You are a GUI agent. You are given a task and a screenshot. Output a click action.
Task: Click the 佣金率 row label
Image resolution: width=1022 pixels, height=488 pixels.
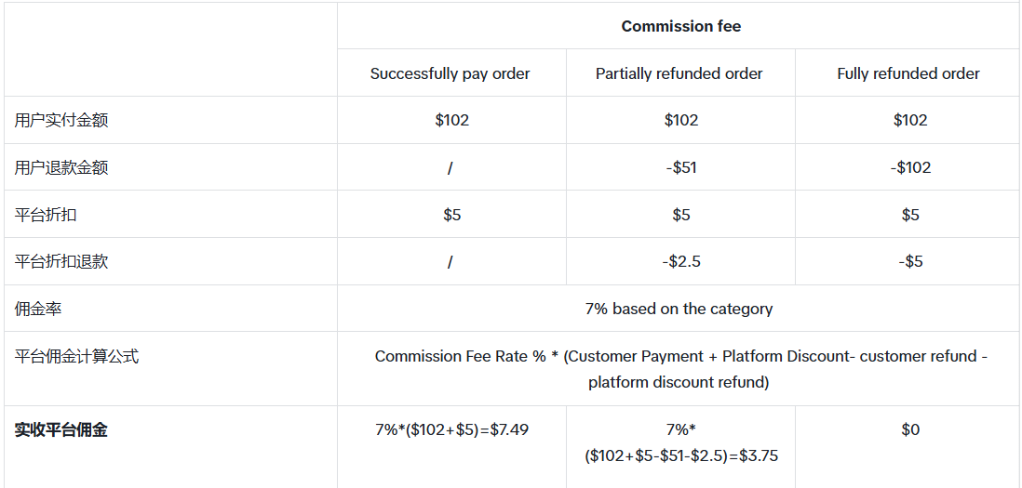(38, 309)
